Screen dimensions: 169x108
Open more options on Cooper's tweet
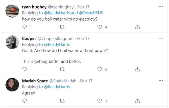point(161,38)
